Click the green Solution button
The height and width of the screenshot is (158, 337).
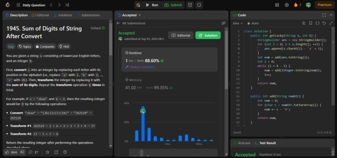click(x=208, y=35)
